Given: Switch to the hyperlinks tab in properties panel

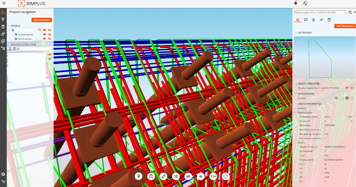Looking at the screenshot, I should click(x=321, y=20).
